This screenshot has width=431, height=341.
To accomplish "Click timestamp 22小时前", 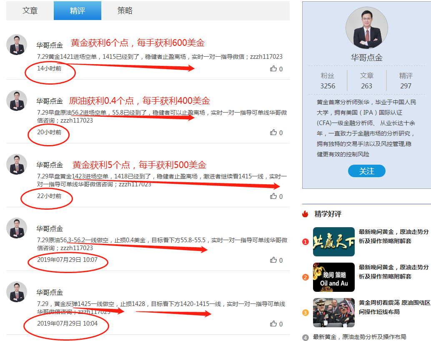I will [49, 196].
